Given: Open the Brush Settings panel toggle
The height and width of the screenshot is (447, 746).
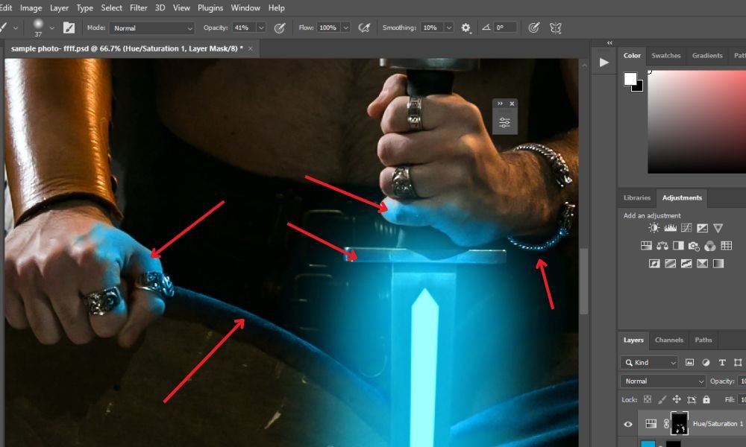Looking at the screenshot, I should [x=69, y=28].
